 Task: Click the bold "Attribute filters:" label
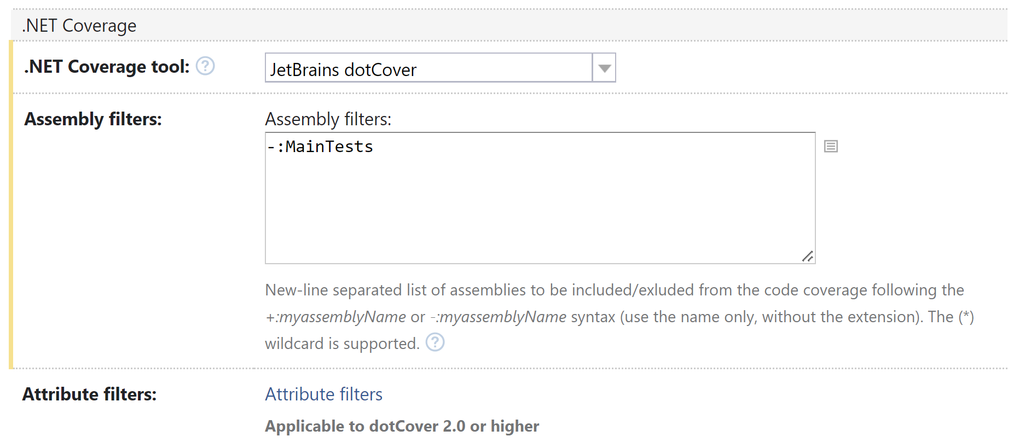[89, 394]
